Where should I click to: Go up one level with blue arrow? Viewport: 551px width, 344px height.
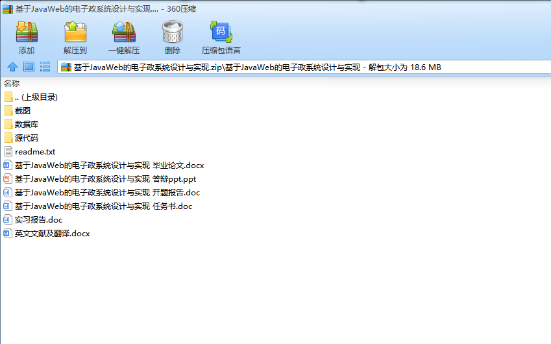[x=12, y=67]
